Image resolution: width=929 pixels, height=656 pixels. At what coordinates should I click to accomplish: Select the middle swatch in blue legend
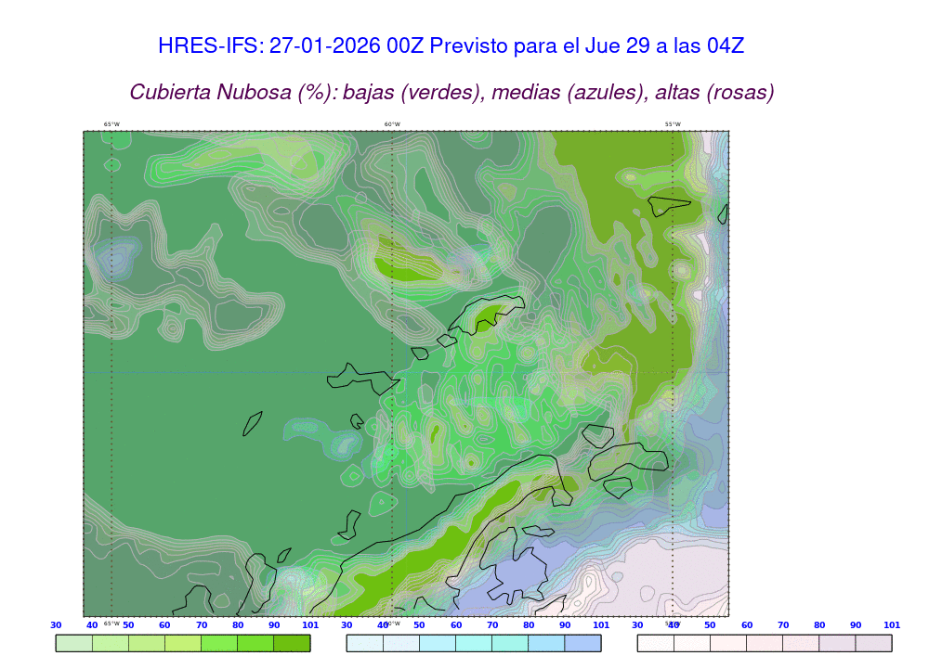[x=474, y=643]
